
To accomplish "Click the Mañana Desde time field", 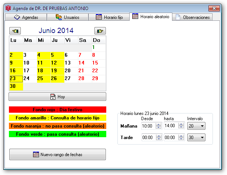I will point(148,126).
